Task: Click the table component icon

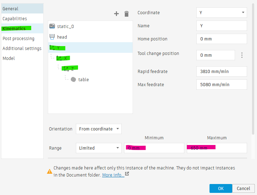Action: point(73,79)
